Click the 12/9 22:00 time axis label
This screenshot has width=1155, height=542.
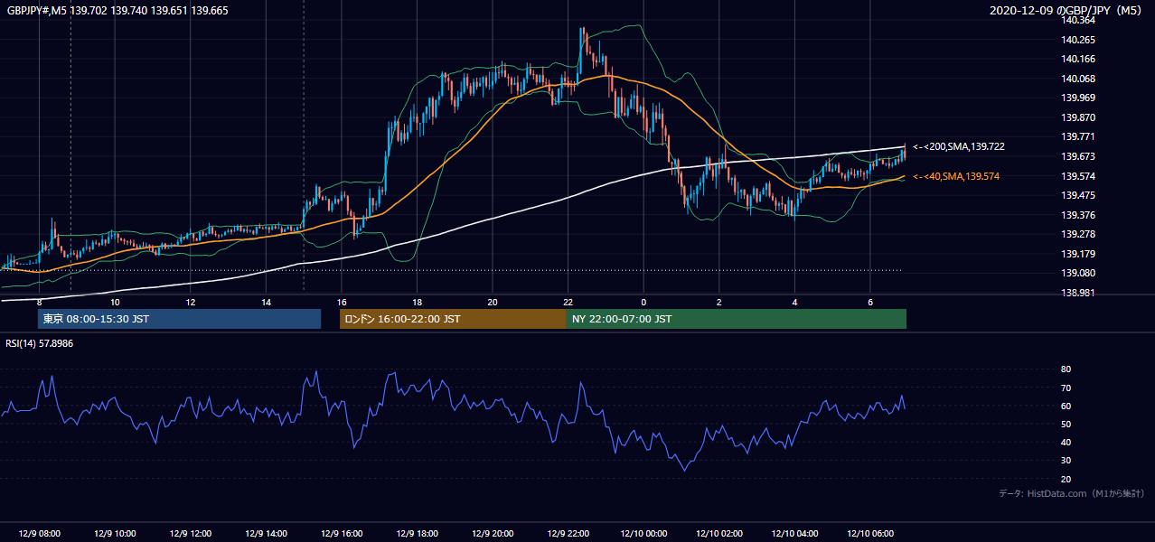point(568,533)
